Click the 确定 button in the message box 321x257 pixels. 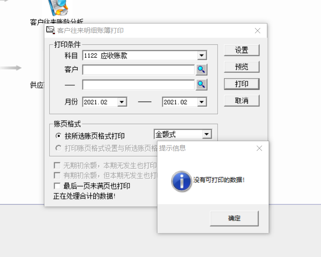click(x=234, y=218)
